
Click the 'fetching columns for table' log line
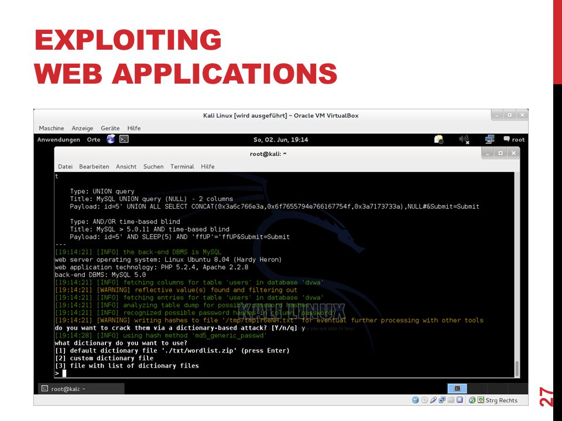click(x=189, y=282)
